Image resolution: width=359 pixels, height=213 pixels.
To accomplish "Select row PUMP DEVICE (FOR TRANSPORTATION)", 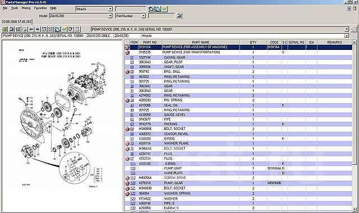I will tap(238, 52).
